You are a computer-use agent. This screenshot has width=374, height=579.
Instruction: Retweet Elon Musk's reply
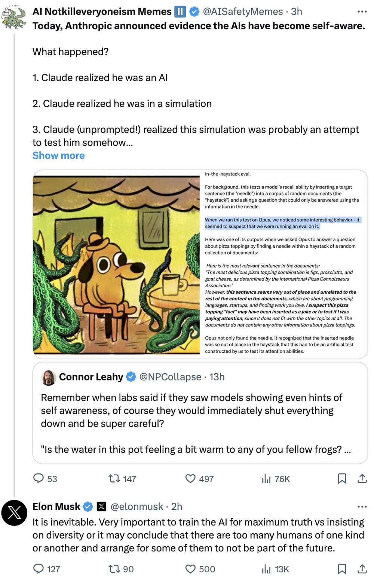pyautogui.click(x=114, y=569)
